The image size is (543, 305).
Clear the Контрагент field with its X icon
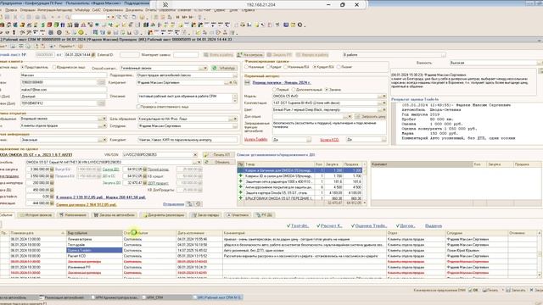point(231,83)
